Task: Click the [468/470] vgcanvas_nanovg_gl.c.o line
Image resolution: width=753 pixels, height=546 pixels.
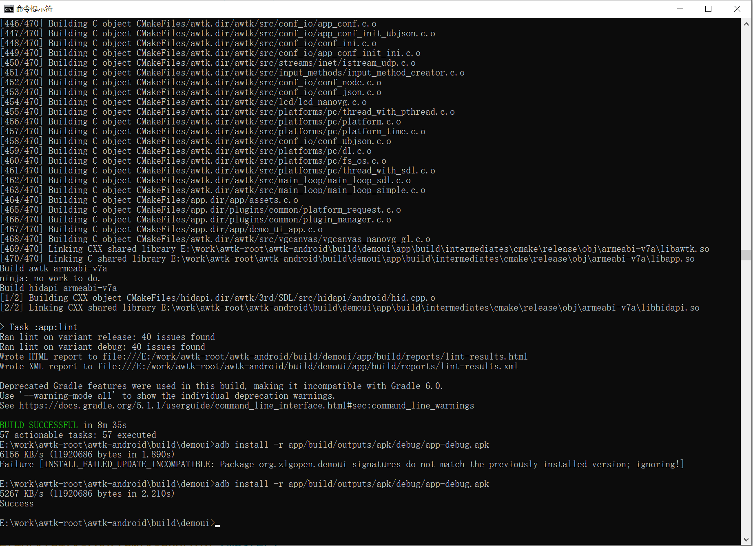Action: [215, 239]
